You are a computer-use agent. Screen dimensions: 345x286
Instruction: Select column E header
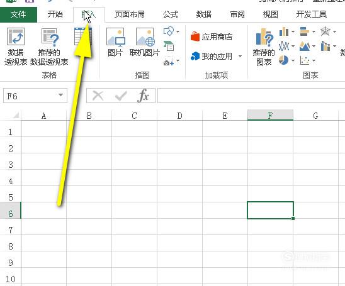[225, 116]
